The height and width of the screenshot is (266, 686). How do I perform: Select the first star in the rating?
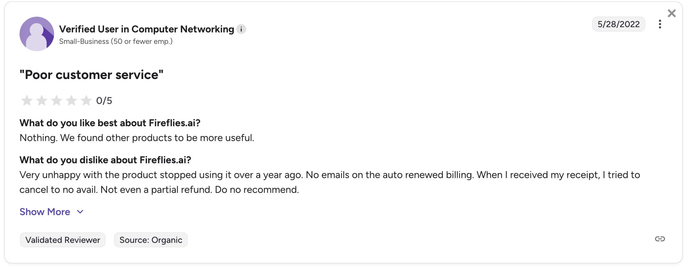click(x=27, y=100)
